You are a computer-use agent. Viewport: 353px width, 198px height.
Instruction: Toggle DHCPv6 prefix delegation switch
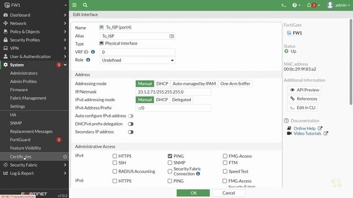tap(131, 124)
